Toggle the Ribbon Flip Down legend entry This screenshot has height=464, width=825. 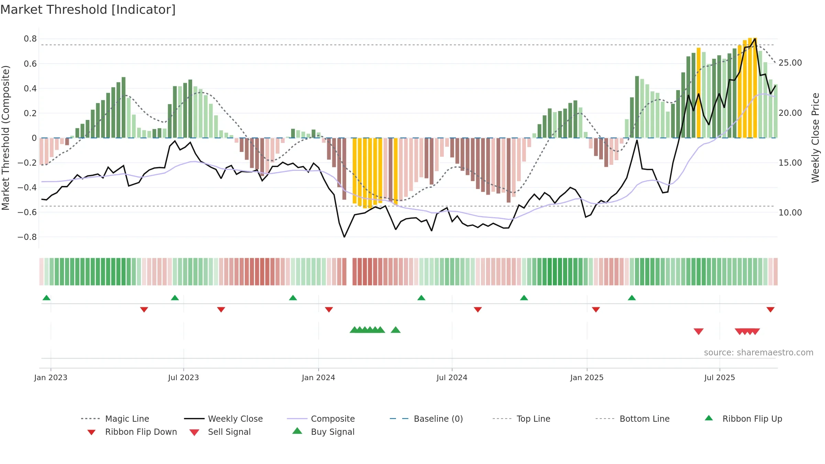click(132, 432)
